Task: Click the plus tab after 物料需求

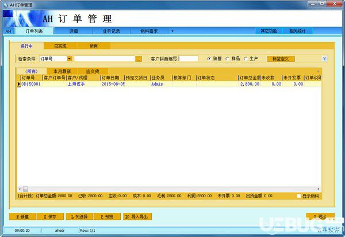Action: coord(172,31)
